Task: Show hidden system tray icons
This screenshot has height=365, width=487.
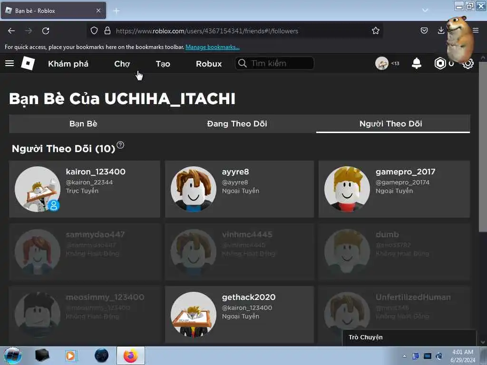Action: [404, 356]
